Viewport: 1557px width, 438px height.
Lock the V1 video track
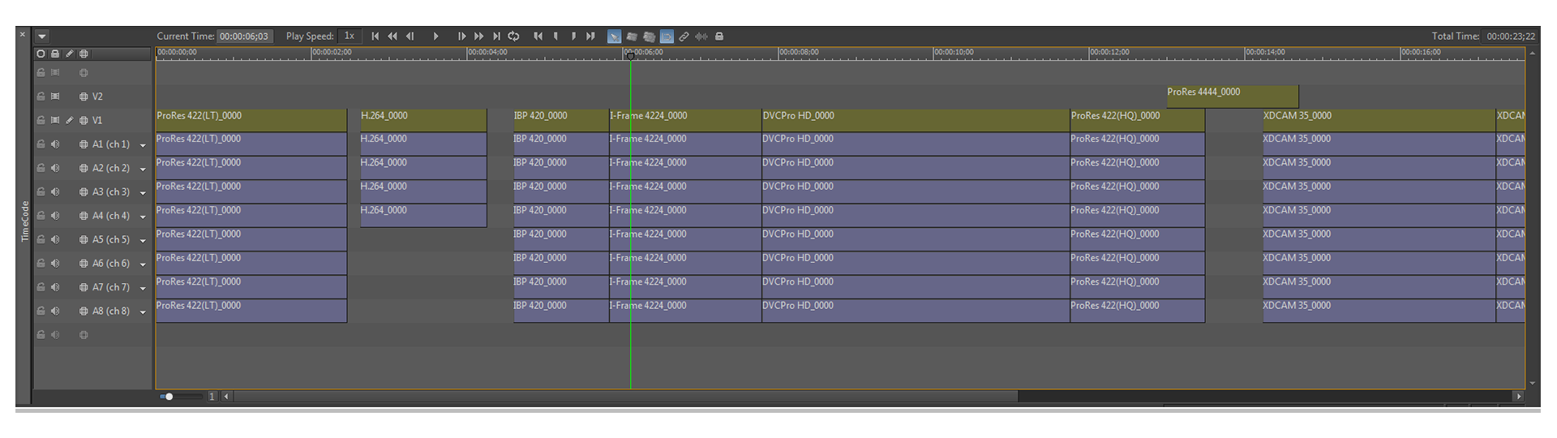(x=41, y=120)
